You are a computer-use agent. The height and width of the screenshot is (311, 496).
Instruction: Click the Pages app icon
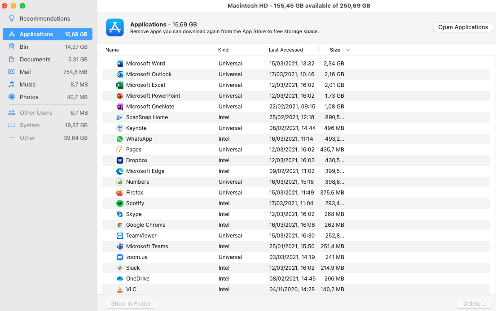click(x=119, y=149)
